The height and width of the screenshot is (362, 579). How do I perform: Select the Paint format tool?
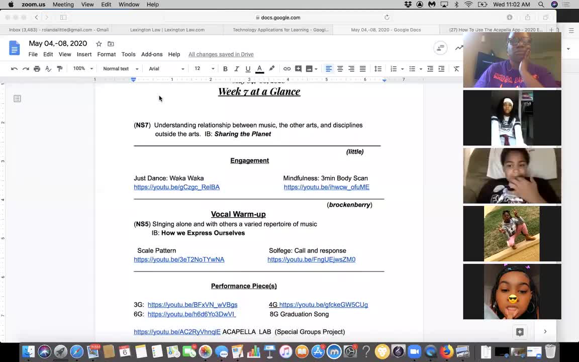(x=59, y=68)
